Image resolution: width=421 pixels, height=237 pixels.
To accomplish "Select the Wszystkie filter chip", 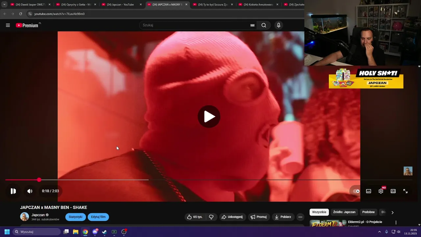I will (x=319, y=212).
